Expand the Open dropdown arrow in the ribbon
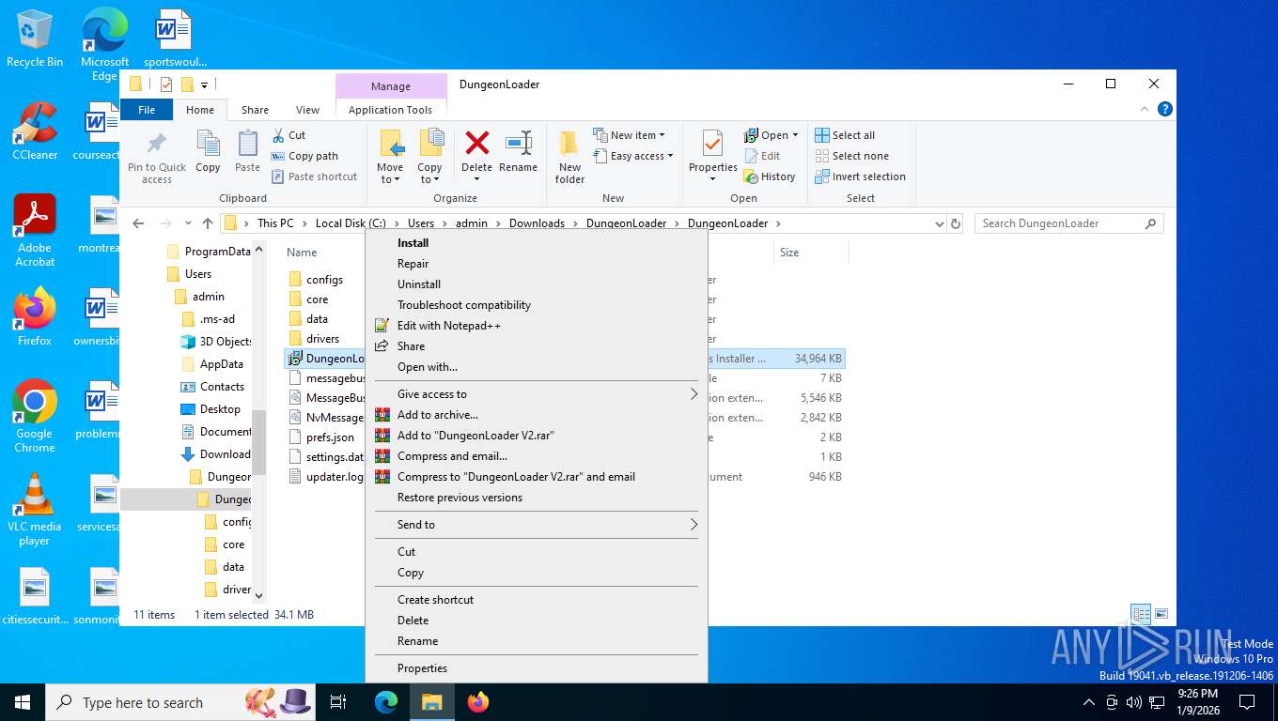Screen dimensions: 1278x721 [x=795, y=135]
